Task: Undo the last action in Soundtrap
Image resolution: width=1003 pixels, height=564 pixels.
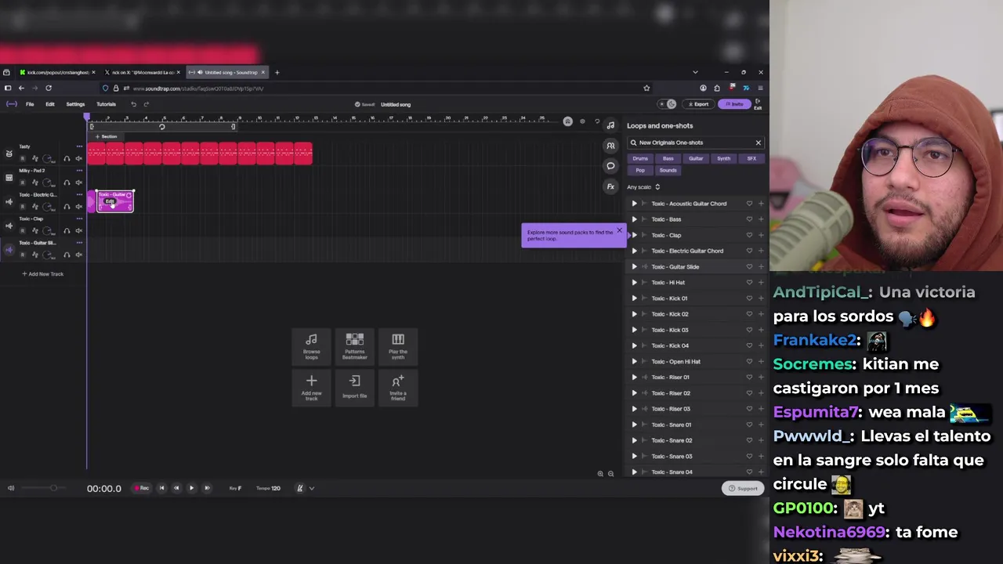Action: (x=133, y=104)
